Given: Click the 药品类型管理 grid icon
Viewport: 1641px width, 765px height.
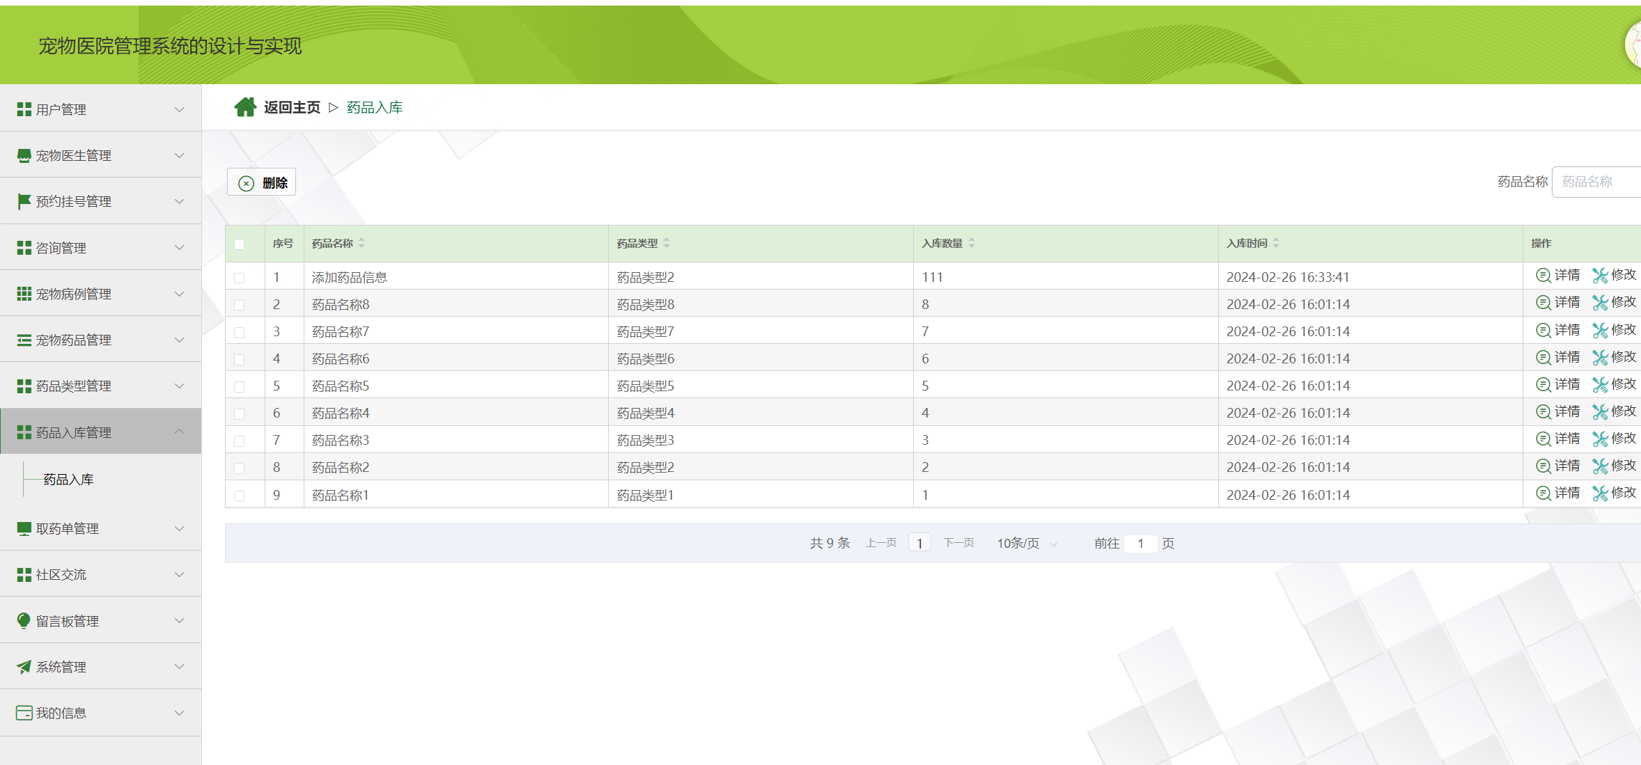Looking at the screenshot, I should [x=24, y=386].
